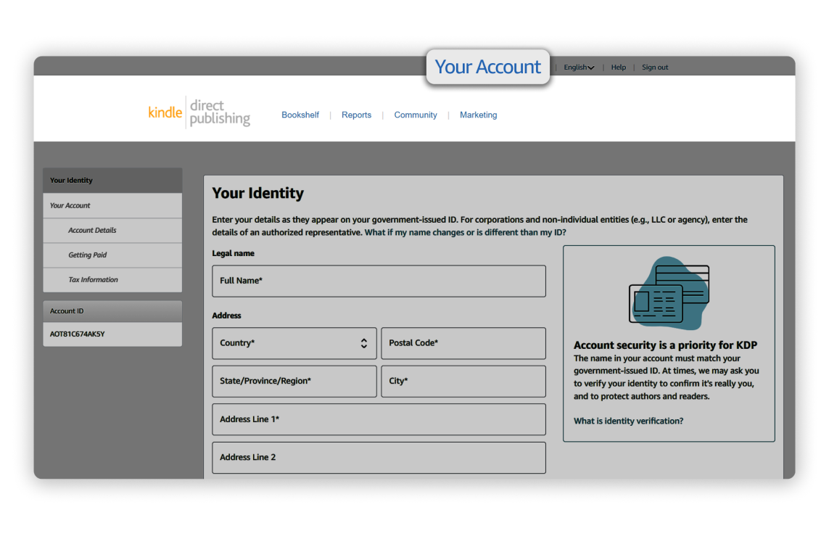Open Account Details in the sidebar

tap(112, 230)
